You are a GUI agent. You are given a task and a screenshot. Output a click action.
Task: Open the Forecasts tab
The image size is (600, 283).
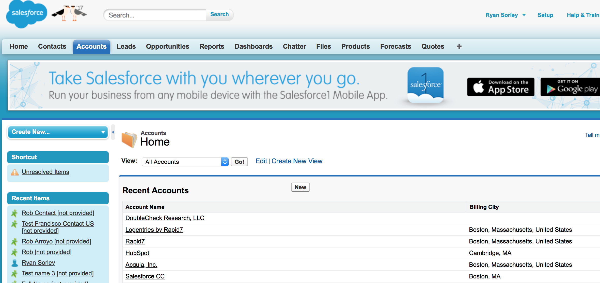pyautogui.click(x=396, y=46)
